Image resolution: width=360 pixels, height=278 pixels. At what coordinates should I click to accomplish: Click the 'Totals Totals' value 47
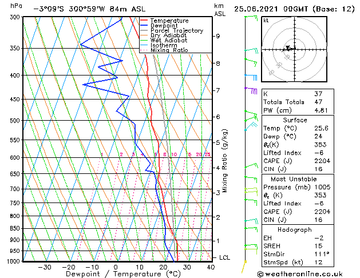(318, 102)
